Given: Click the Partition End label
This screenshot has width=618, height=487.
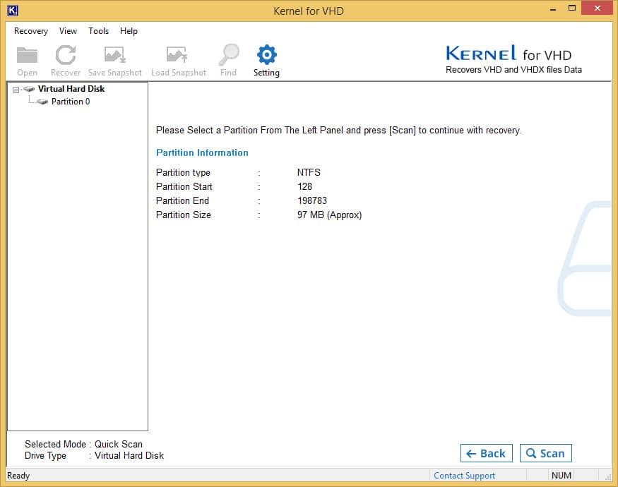Looking at the screenshot, I should click(182, 201).
